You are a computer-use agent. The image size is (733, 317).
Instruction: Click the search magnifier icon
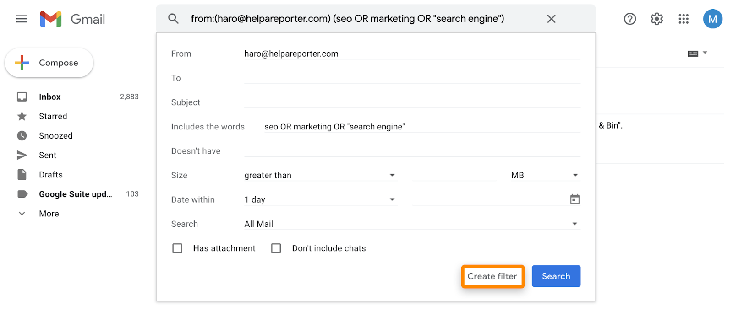tap(174, 19)
